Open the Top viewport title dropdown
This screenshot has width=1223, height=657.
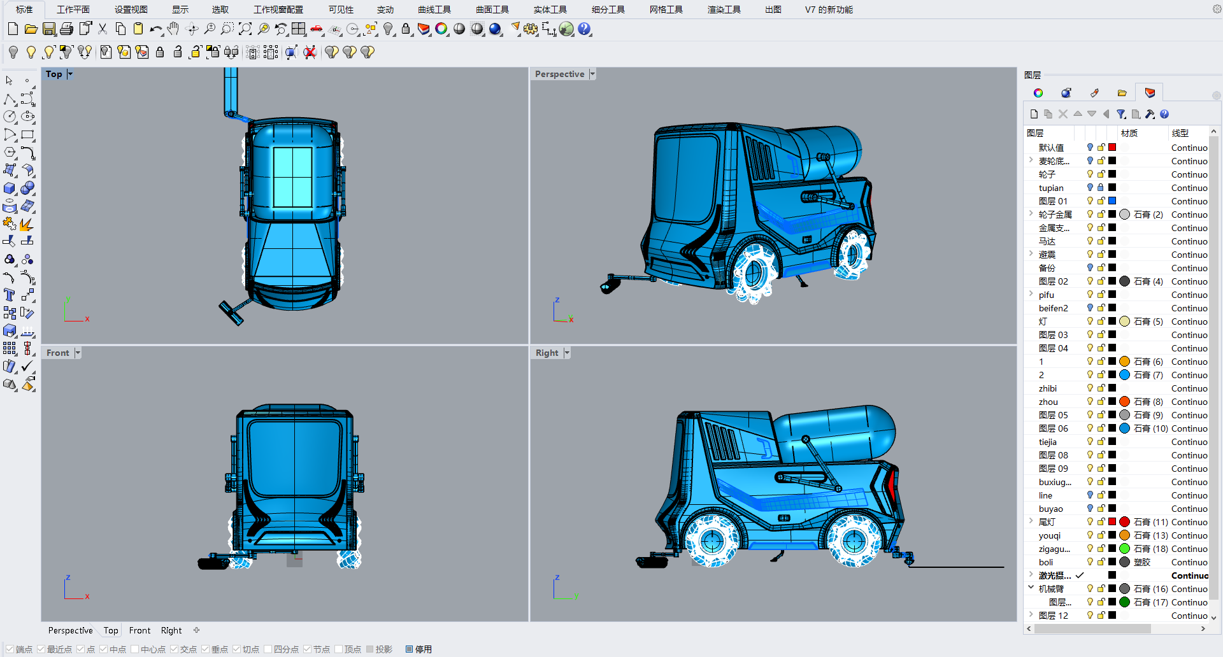click(x=69, y=74)
